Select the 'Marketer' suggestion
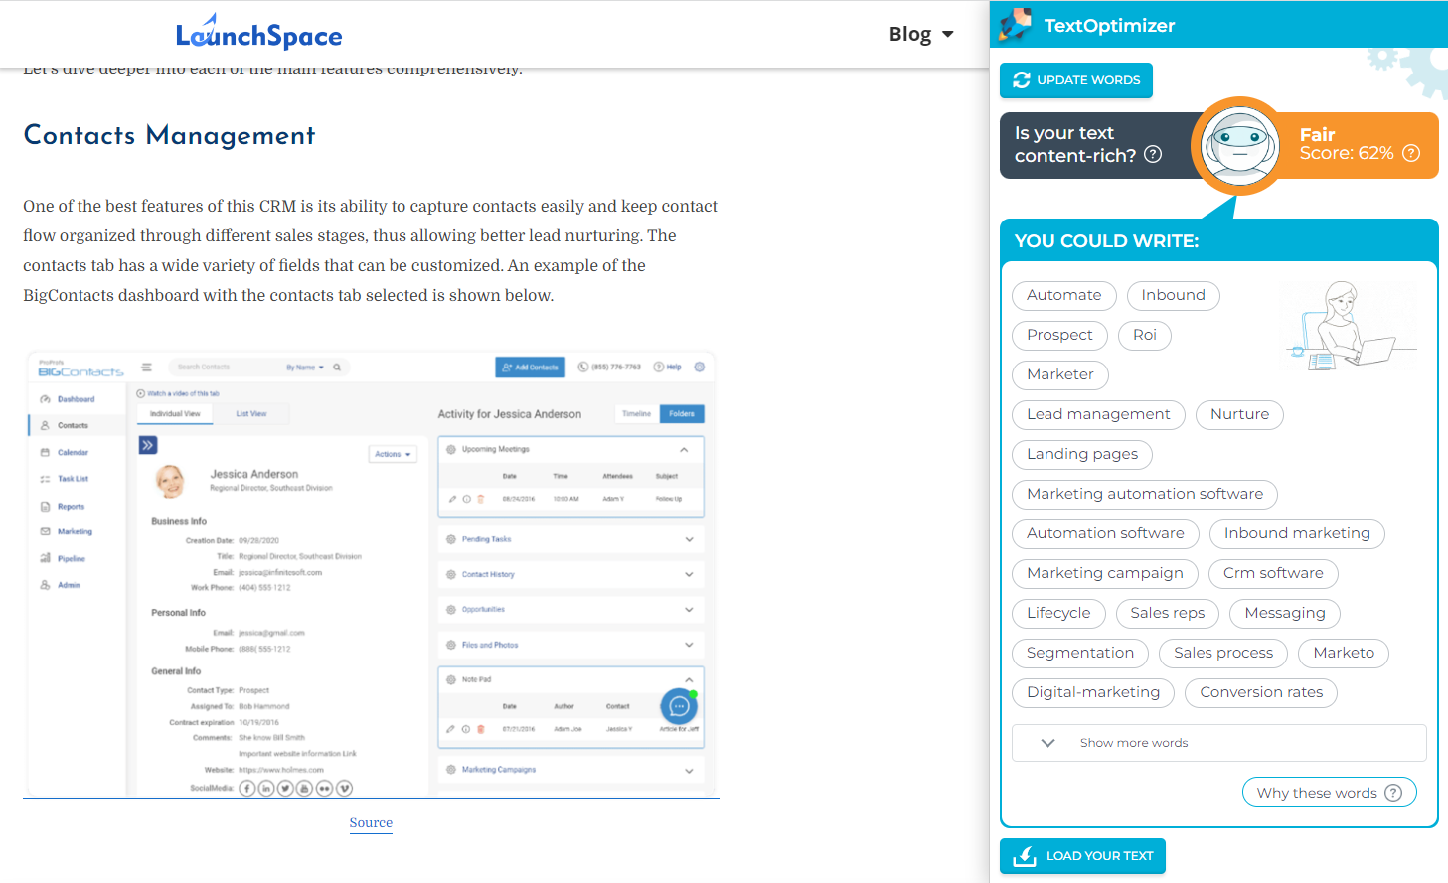This screenshot has height=883, width=1448. coord(1060,374)
